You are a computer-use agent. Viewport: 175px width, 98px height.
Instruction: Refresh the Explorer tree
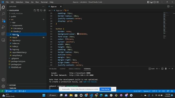pyautogui.click(x=41, y=10)
